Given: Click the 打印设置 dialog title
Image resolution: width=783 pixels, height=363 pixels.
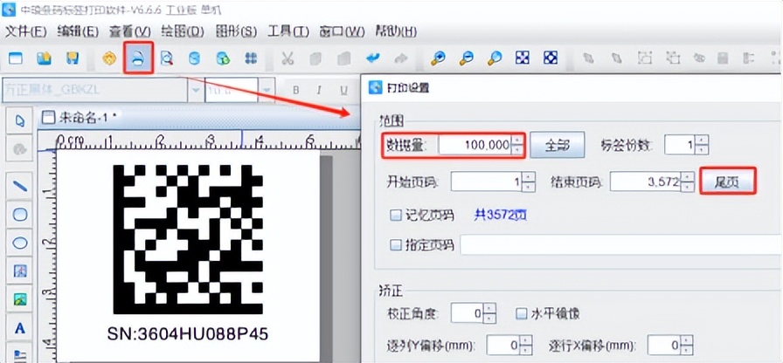Looking at the screenshot, I should pyautogui.click(x=407, y=88).
